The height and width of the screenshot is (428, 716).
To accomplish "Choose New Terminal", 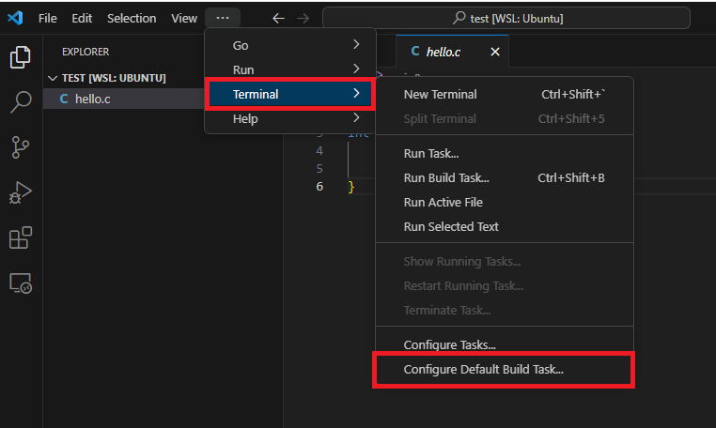I will click(505, 94).
